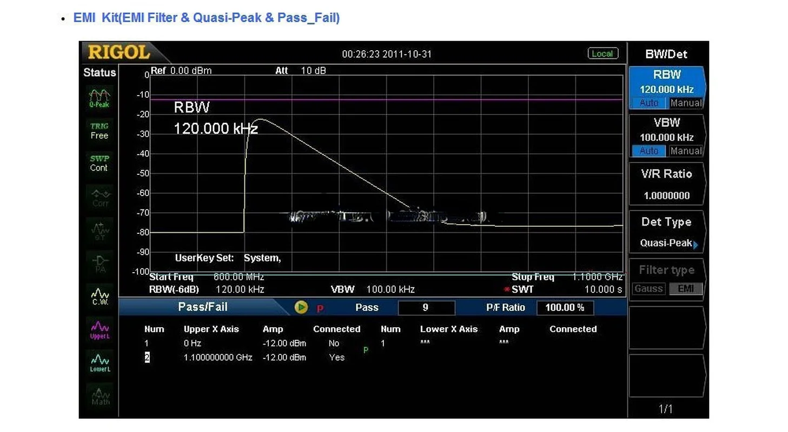788x432 pixels.
Task: Select the C.W. trace icon
Action: (x=100, y=296)
